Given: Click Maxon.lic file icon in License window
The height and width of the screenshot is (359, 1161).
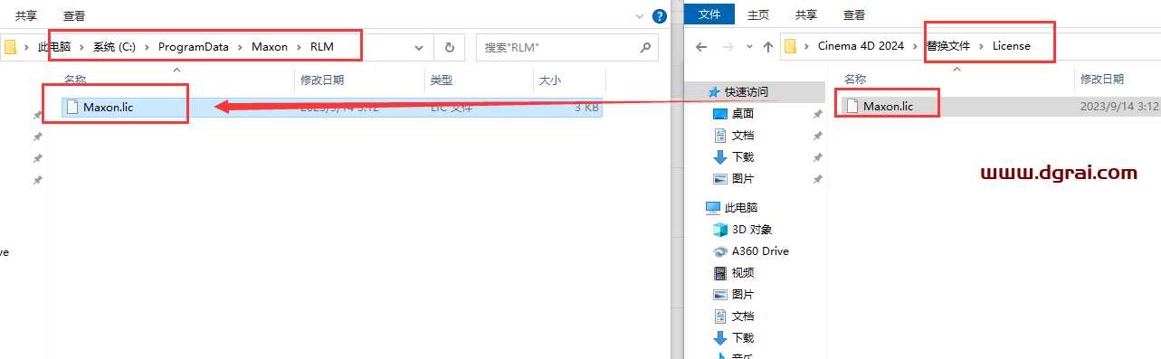Looking at the screenshot, I should click(x=852, y=107).
